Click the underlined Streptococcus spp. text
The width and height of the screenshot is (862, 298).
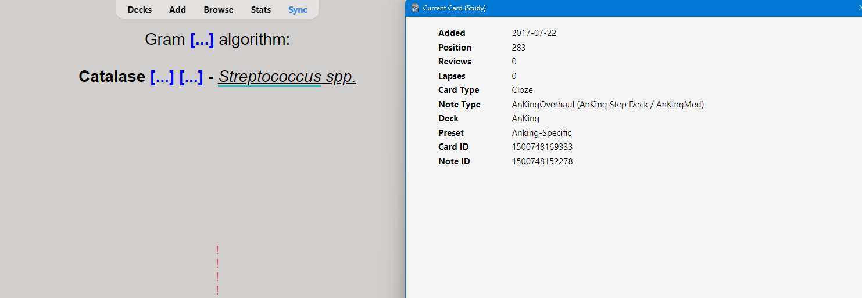pos(287,77)
